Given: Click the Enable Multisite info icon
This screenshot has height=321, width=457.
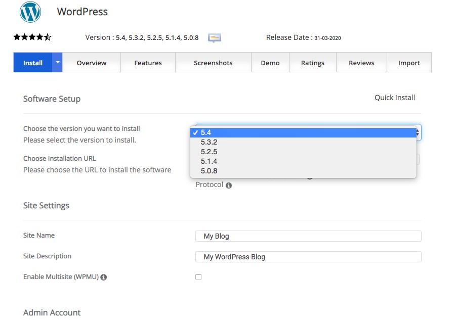Looking at the screenshot, I should pyautogui.click(x=103, y=277).
